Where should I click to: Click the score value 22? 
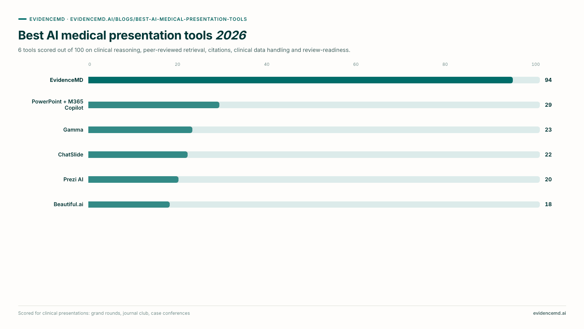[548, 155]
